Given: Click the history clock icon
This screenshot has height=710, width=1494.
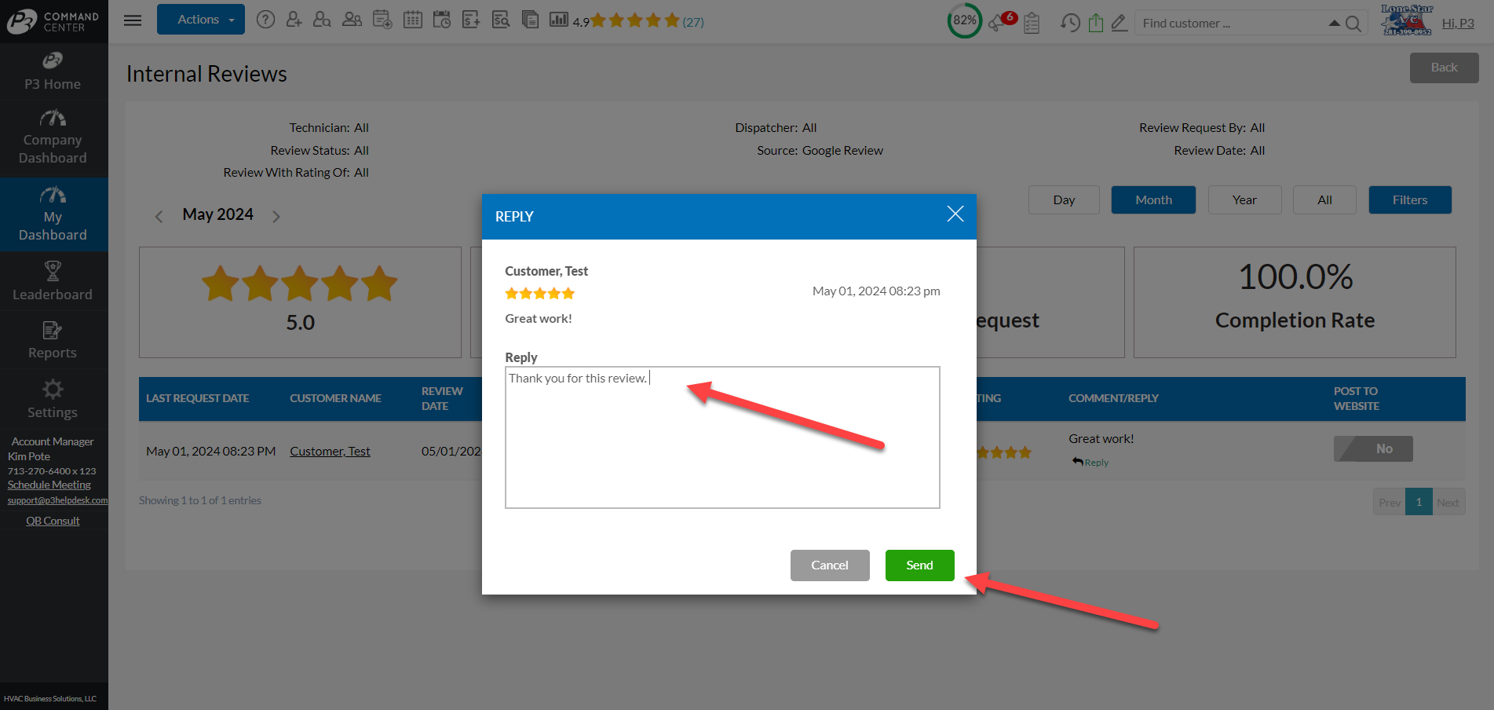Looking at the screenshot, I should point(1070,23).
